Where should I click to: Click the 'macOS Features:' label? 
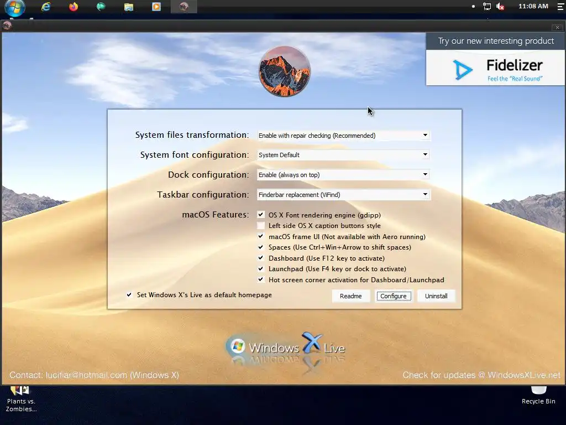[x=216, y=214]
